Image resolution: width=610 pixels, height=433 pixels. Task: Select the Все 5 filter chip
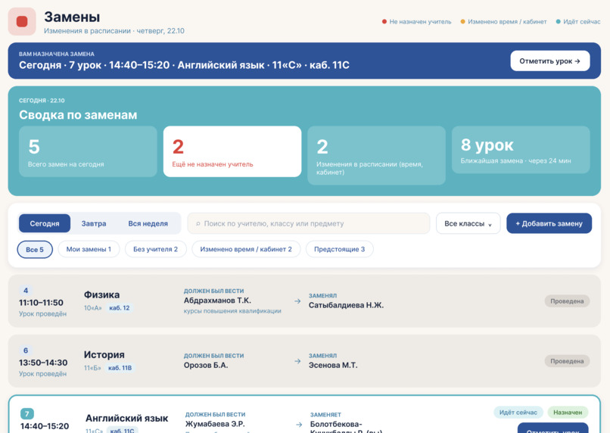(35, 249)
